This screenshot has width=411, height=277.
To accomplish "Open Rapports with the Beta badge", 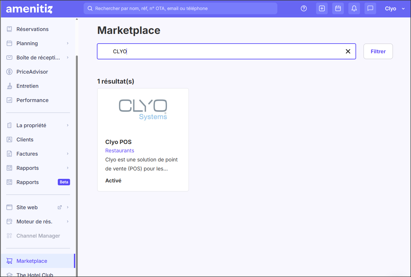I will (38, 182).
